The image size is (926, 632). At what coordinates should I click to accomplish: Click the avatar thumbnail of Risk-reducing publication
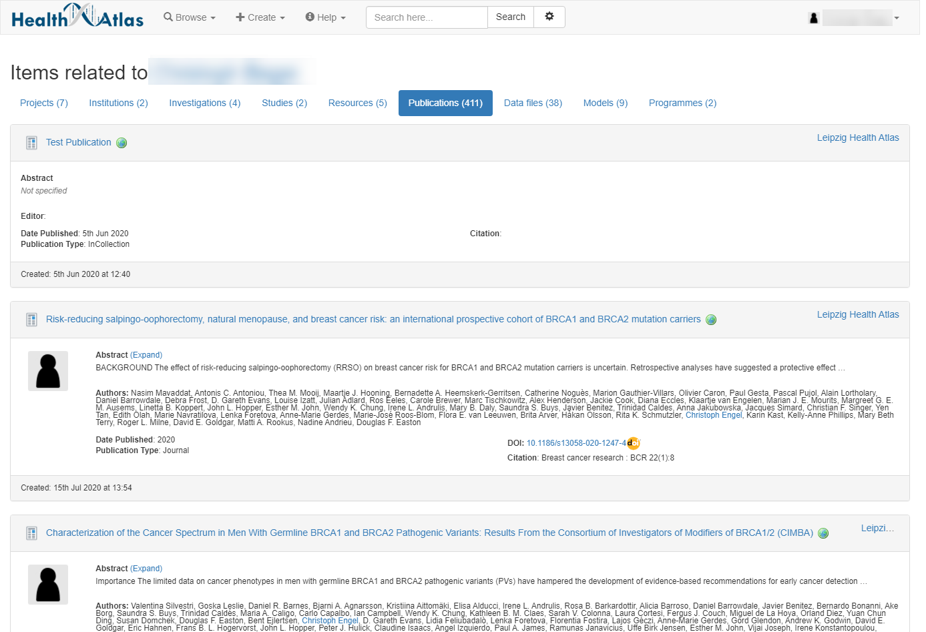pyautogui.click(x=48, y=371)
